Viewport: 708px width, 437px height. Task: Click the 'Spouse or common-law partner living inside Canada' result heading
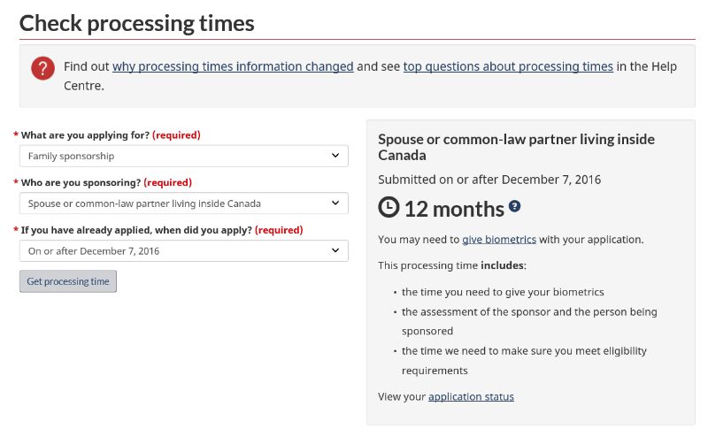(x=516, y=147)
